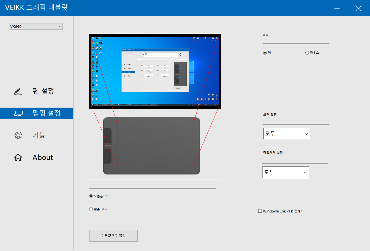Image resolution: width=370 pixels, height=251 pixels.
Task: Click the house icon beside About
Action: 18,157
